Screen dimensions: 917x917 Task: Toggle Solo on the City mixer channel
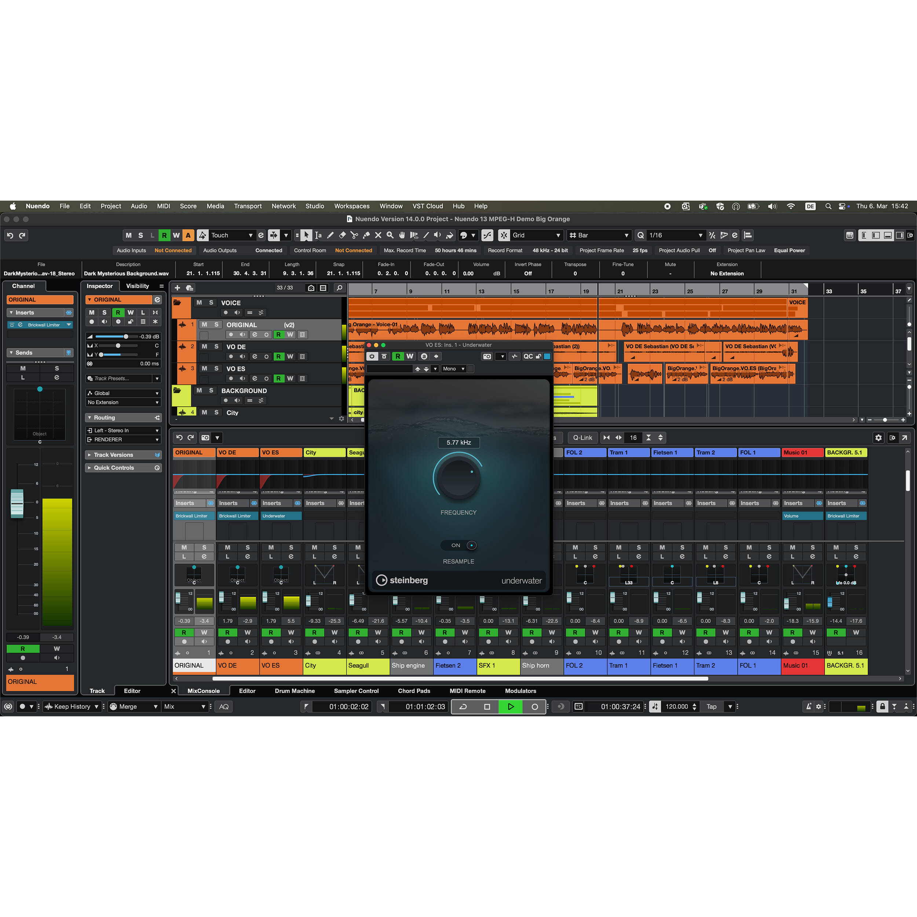click(x=334, y=547)
